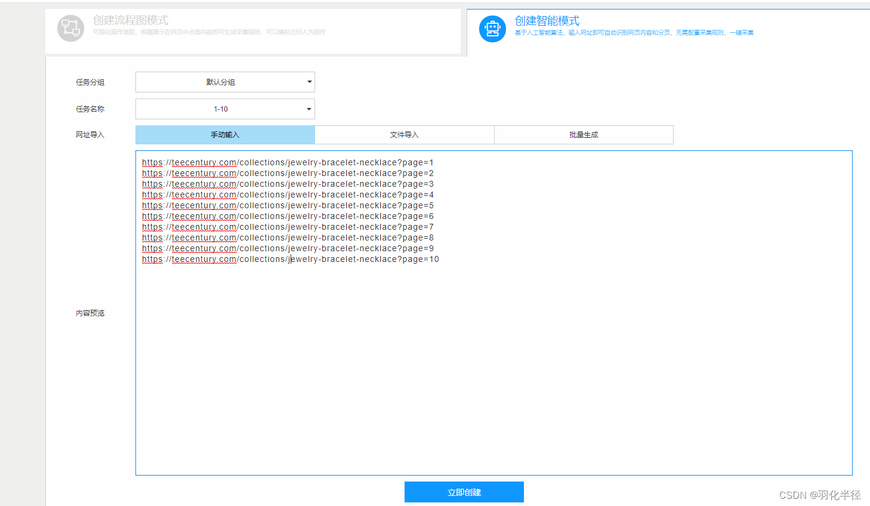This screenshot has height=506, width=870.
Task: Click the URL line ending page=1
Action: (x=288, y=162)
